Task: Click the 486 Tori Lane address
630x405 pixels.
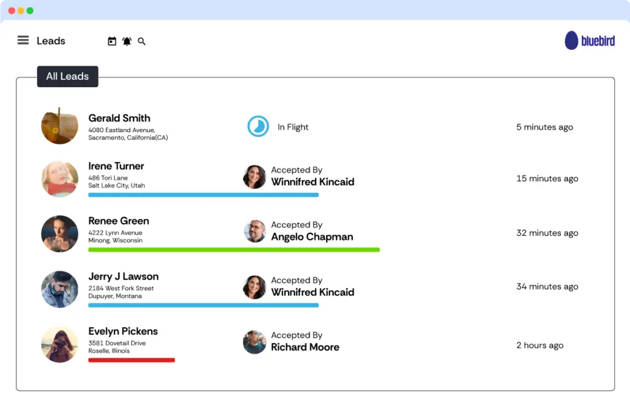Action: (x=116, y=181)
